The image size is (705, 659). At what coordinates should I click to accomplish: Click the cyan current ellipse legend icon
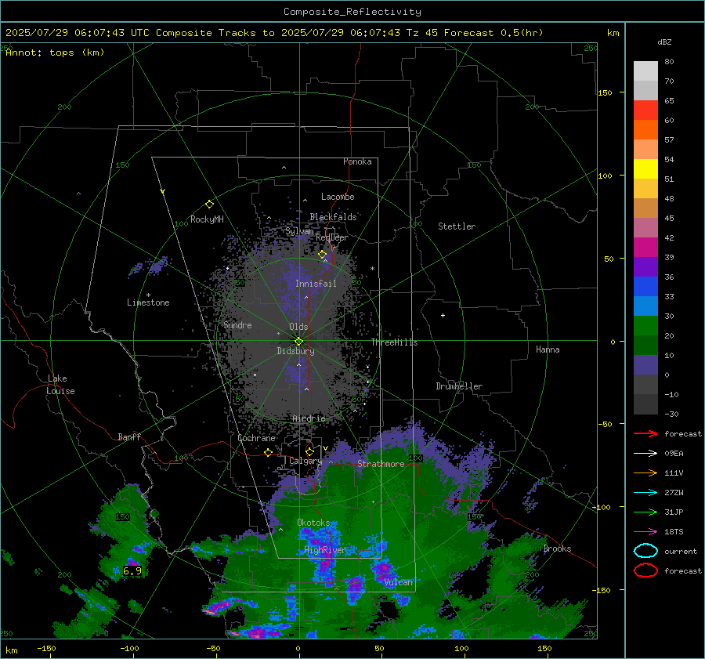pyautogui.click(x=645, y=551)
